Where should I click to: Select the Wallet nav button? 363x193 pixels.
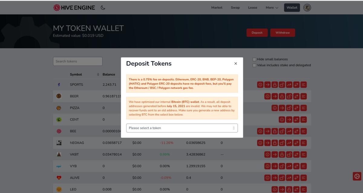(292, 8)
